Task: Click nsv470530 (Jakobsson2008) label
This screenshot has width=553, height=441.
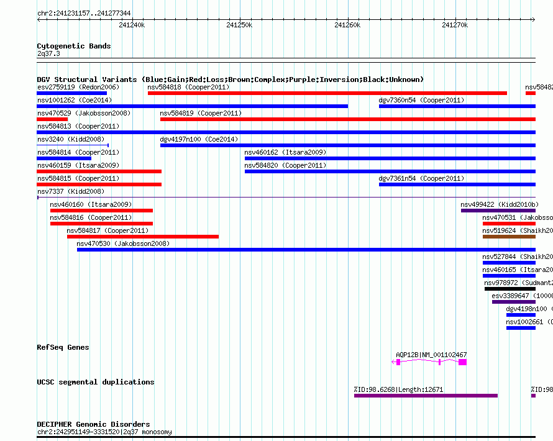Action: coord(123,243)
